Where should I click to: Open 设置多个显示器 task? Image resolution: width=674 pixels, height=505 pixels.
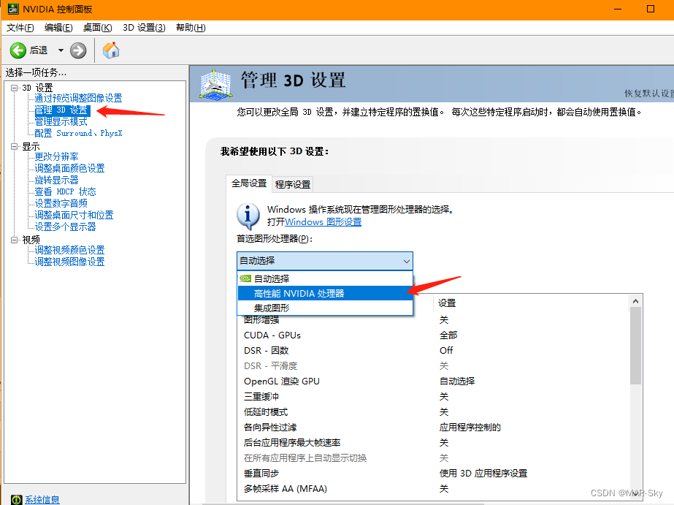pyautogui.click(x=65, y=227)
